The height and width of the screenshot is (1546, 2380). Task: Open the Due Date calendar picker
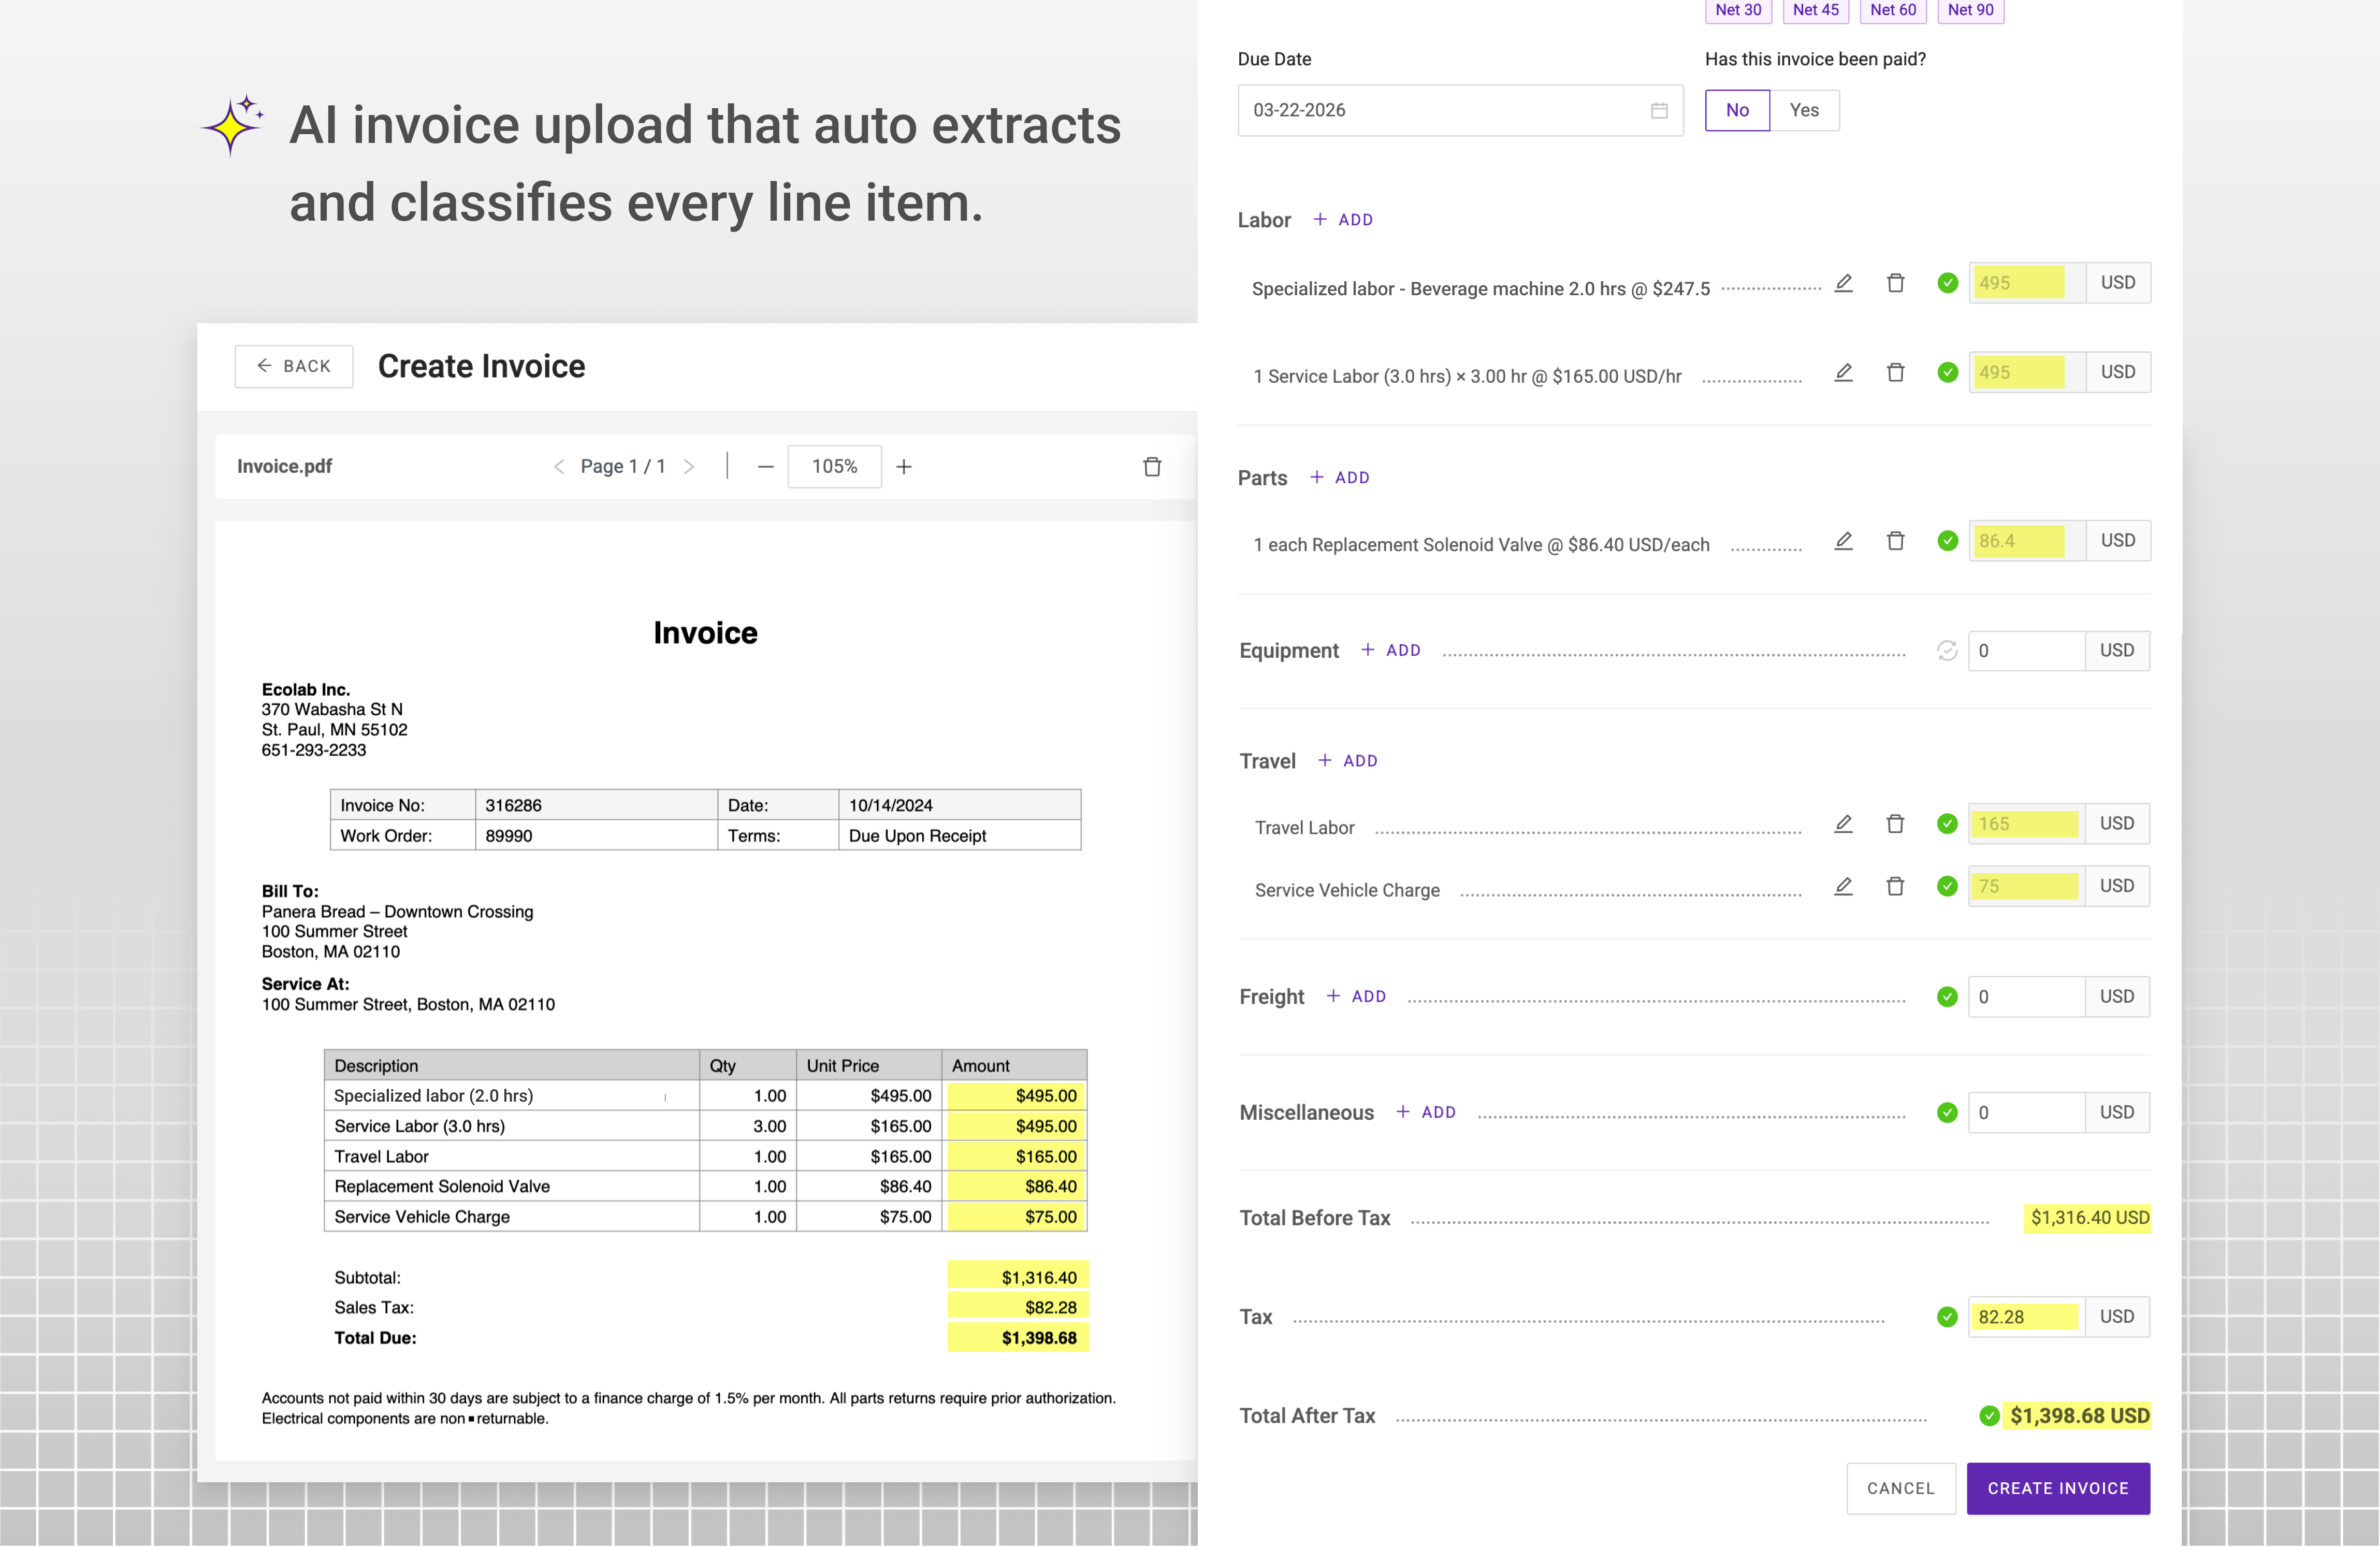click(x=1659, y=110)
